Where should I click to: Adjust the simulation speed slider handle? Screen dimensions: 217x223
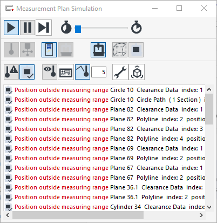78,29
